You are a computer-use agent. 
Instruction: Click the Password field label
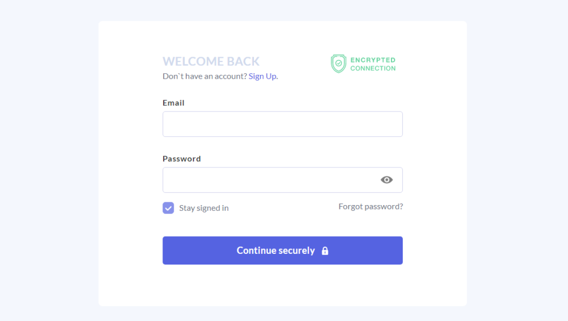click(x=181, y=159)
